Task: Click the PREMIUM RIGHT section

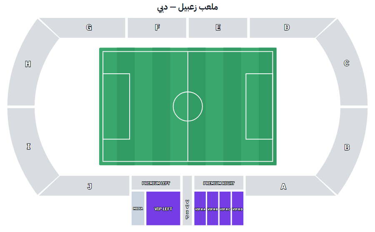Action: tap(219, 183)
